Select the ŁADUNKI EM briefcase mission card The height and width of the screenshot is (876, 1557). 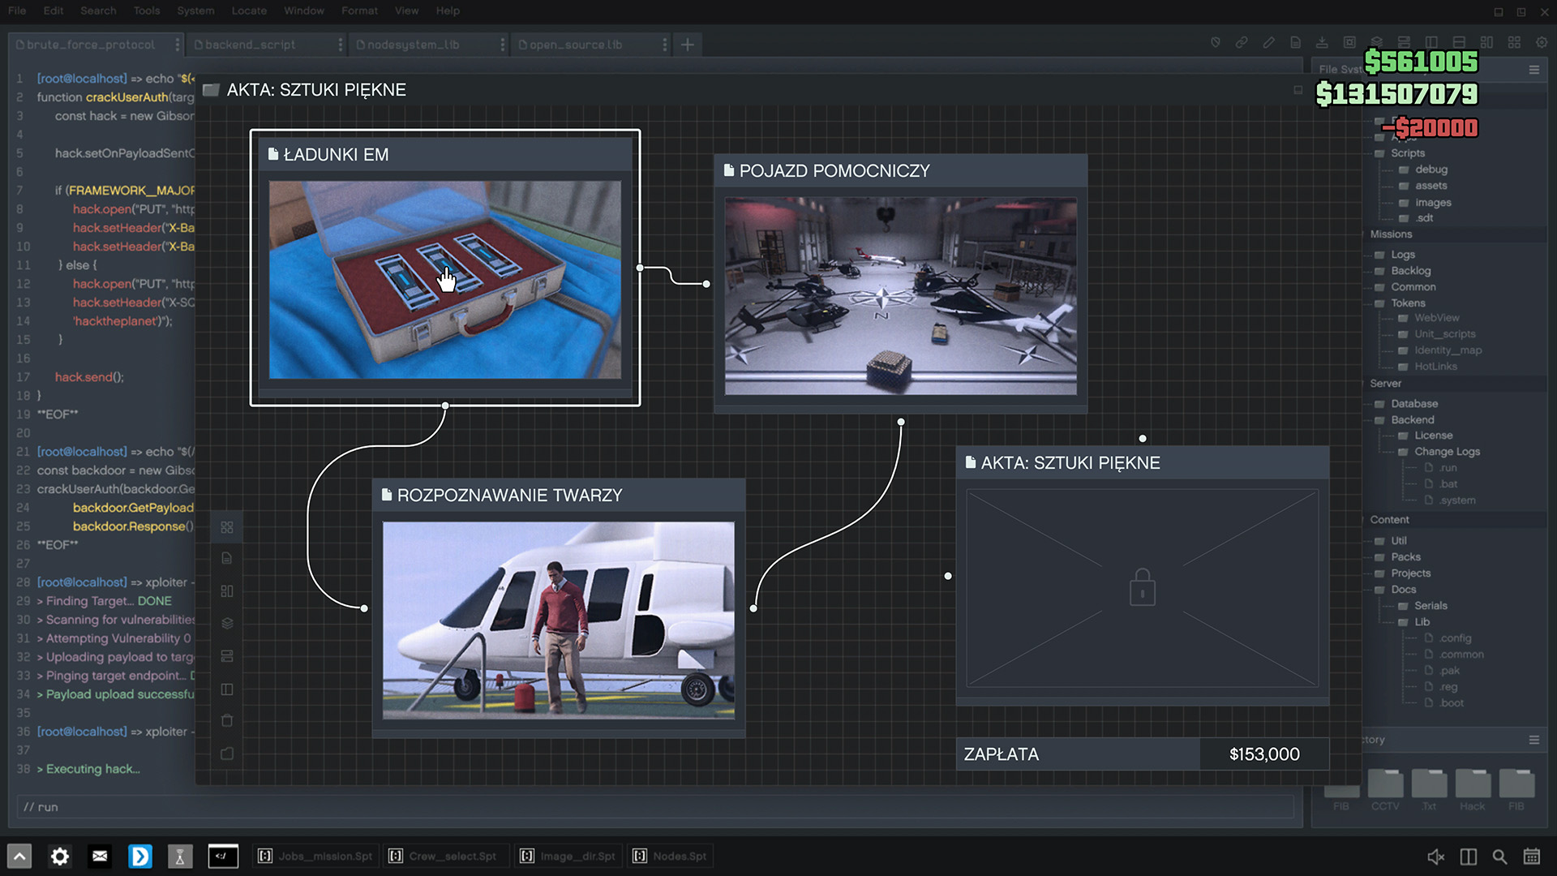445,268
